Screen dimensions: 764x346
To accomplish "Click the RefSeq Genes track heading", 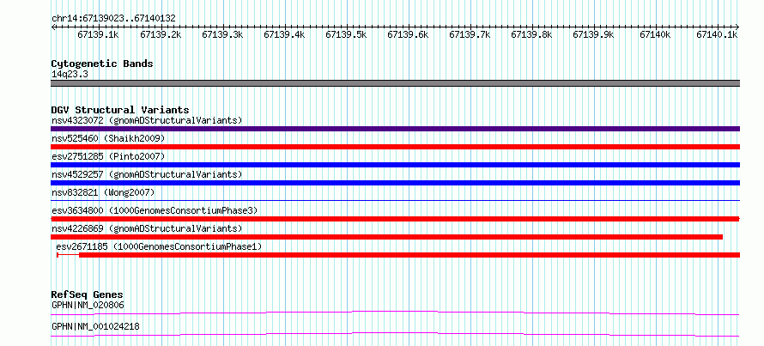I will 88,294.
